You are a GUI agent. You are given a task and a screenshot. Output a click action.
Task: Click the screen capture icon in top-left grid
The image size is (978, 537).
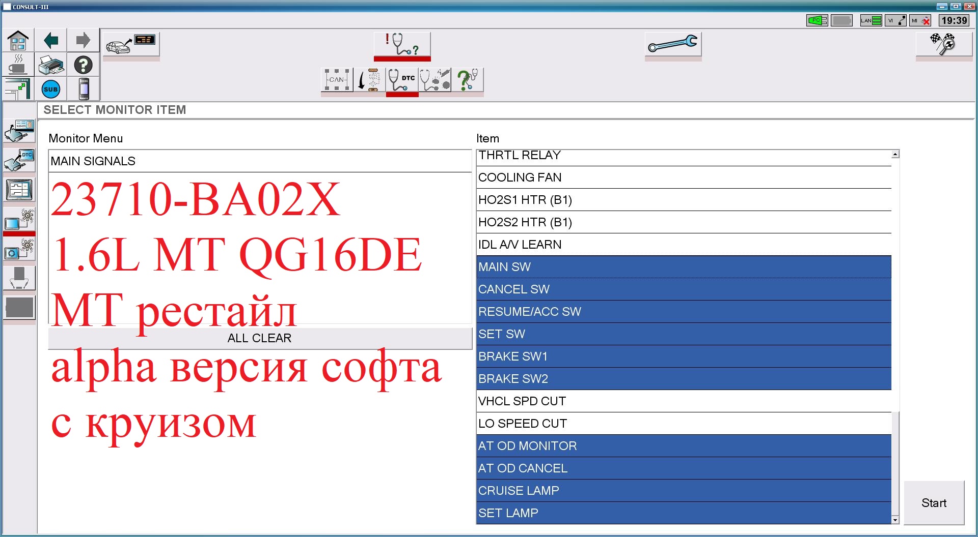(18, 89)
